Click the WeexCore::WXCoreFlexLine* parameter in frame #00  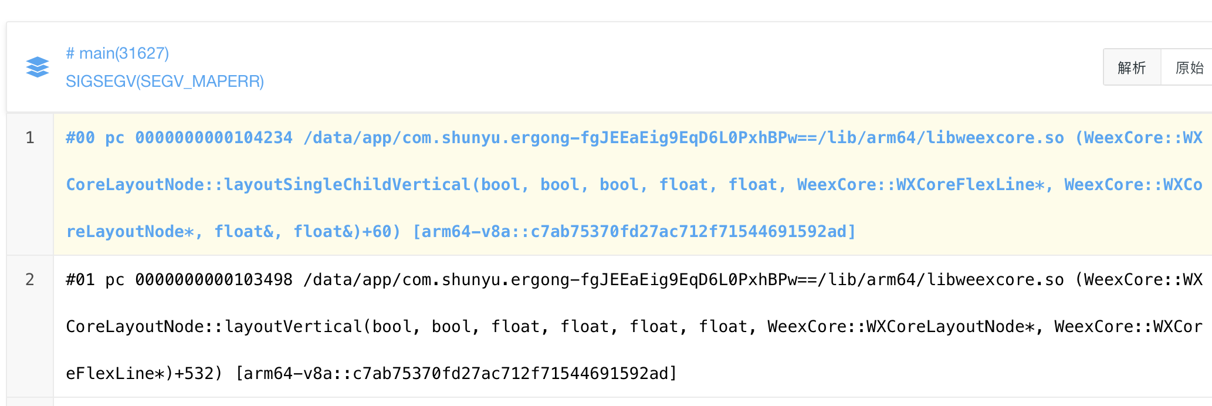pos(921,185)
